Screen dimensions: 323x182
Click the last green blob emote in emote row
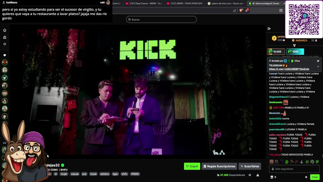pyautogui.click(x=317, y=162)
